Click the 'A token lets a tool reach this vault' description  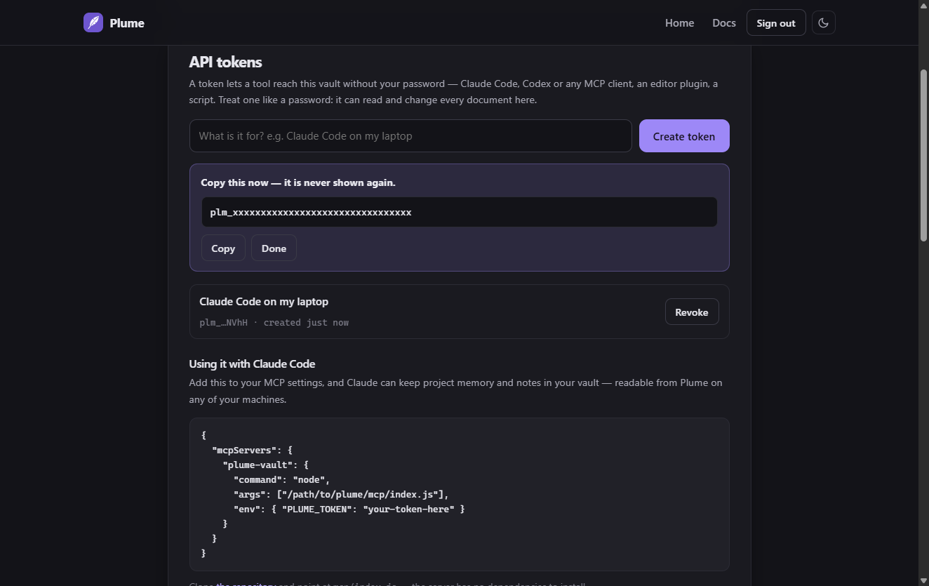453,92
